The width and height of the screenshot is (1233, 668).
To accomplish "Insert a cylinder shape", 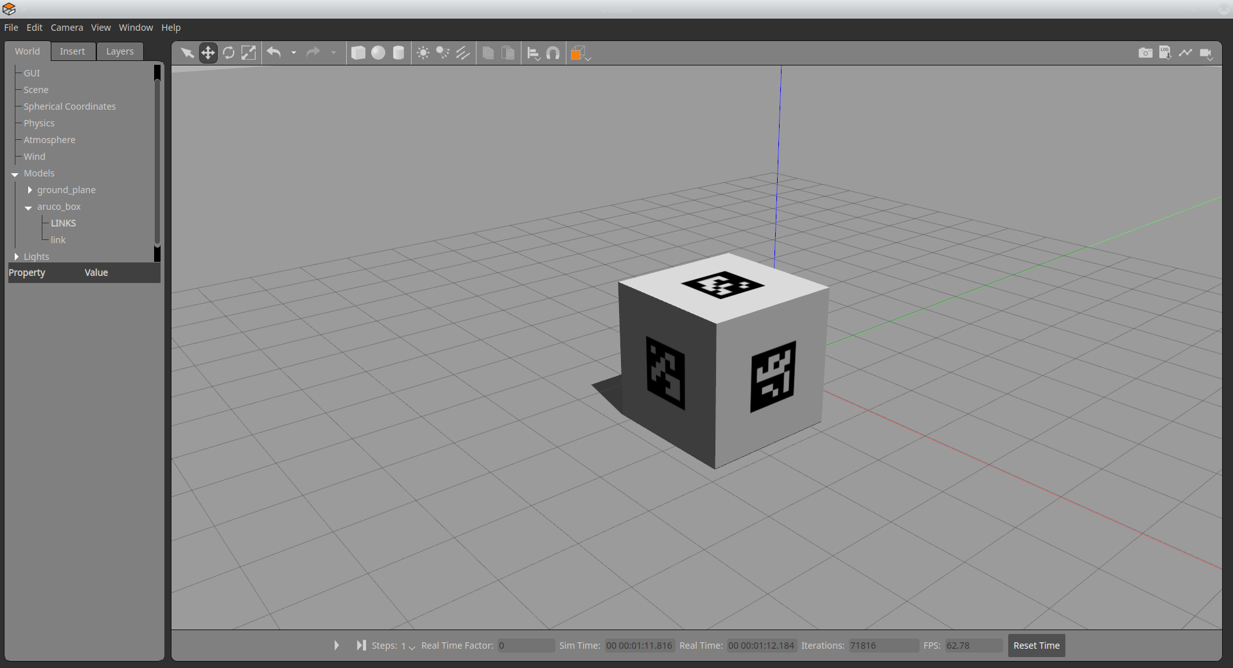I will pyautogui.click(x=399, y=53).
